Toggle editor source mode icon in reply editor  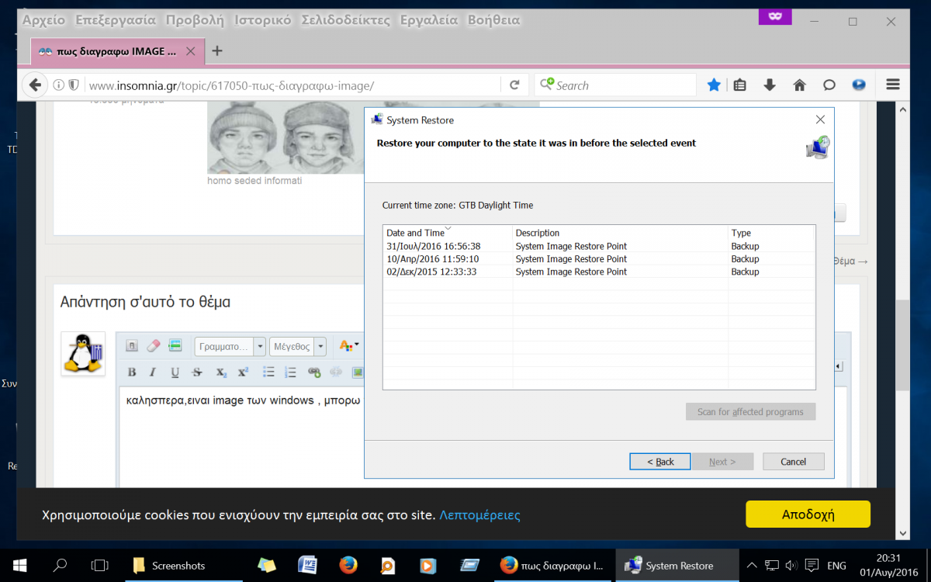(x=132, y=345)
